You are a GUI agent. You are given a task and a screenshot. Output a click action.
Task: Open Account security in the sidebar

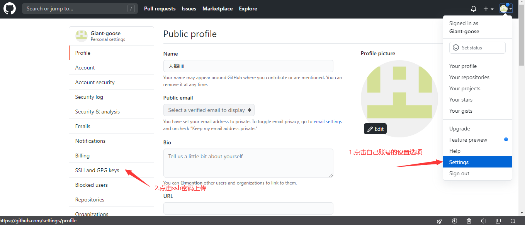coord(112,82)
